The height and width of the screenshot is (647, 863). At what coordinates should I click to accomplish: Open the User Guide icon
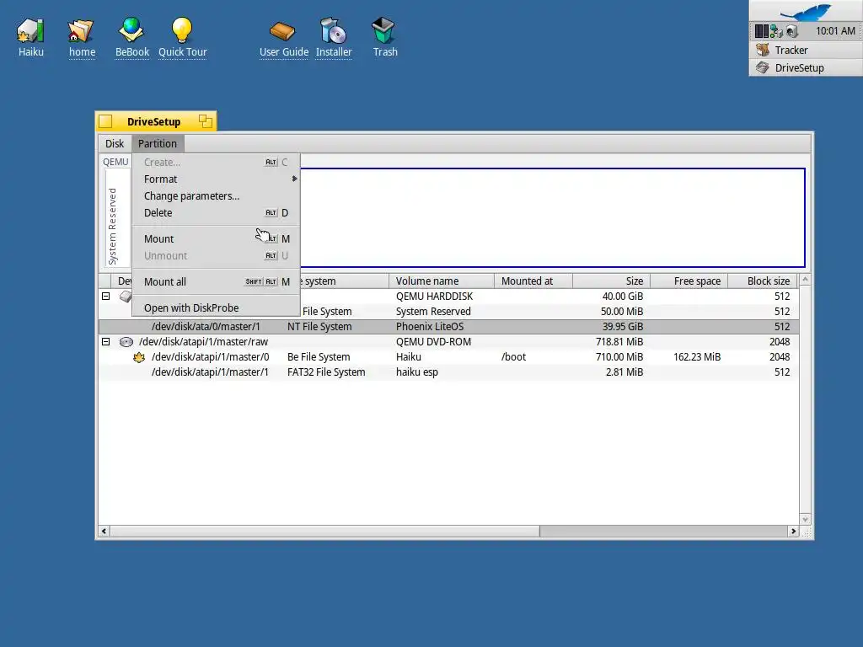(283, 31)
